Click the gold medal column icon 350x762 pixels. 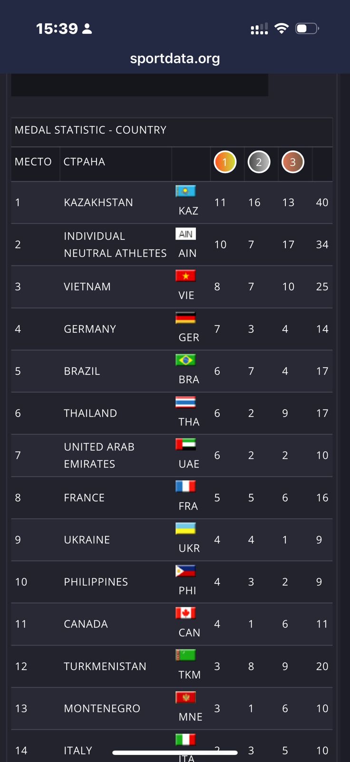(225, 162)
